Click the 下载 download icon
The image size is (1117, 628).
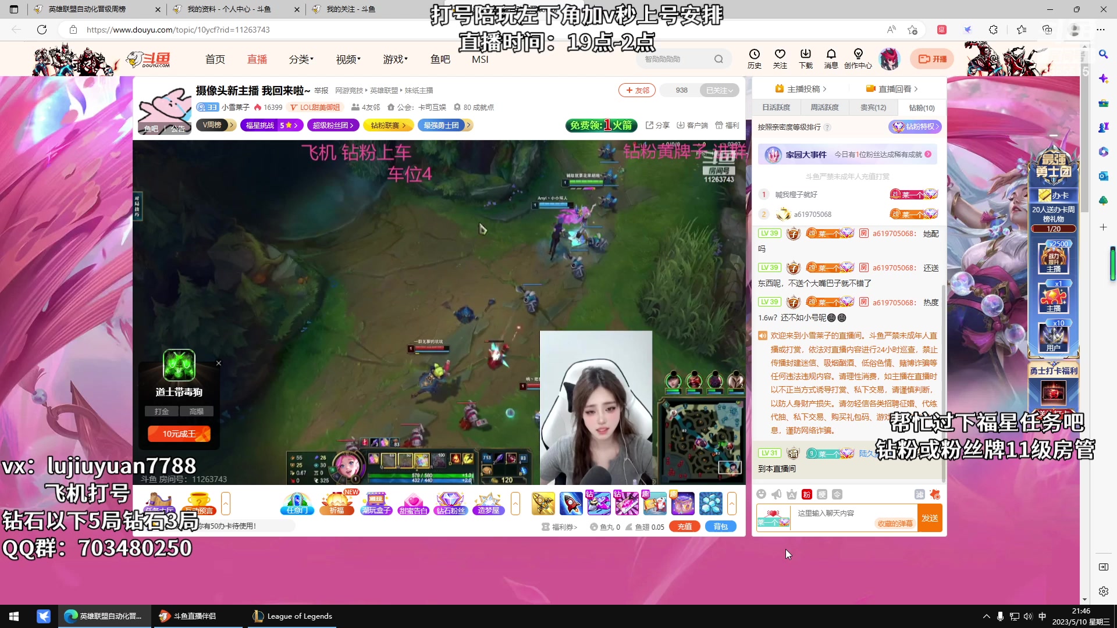coord(806,58)
